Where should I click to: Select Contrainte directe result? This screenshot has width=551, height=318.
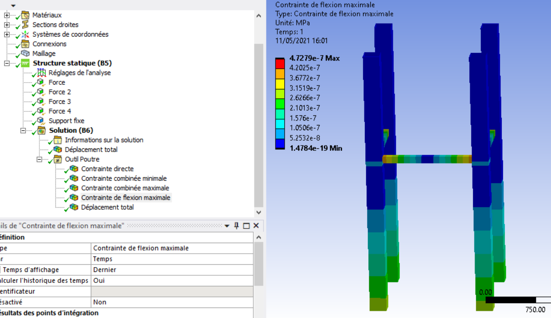click(107, 169)
